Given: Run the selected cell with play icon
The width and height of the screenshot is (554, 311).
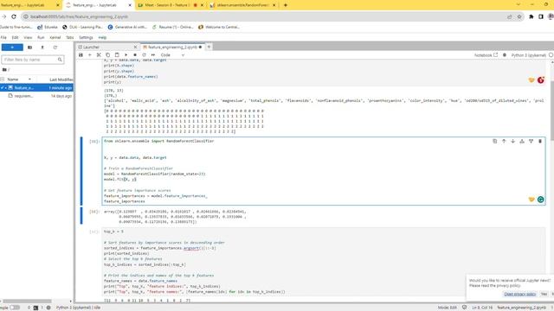Looking at the screenshot, I should pos(126,55).
